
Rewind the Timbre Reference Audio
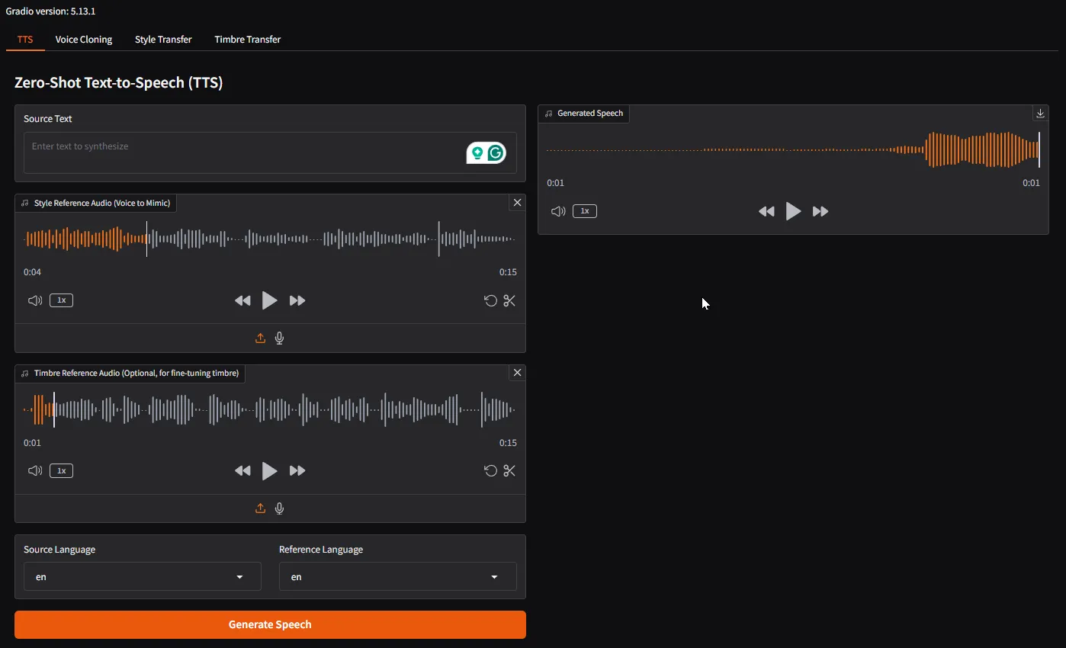tap(242, 470)
